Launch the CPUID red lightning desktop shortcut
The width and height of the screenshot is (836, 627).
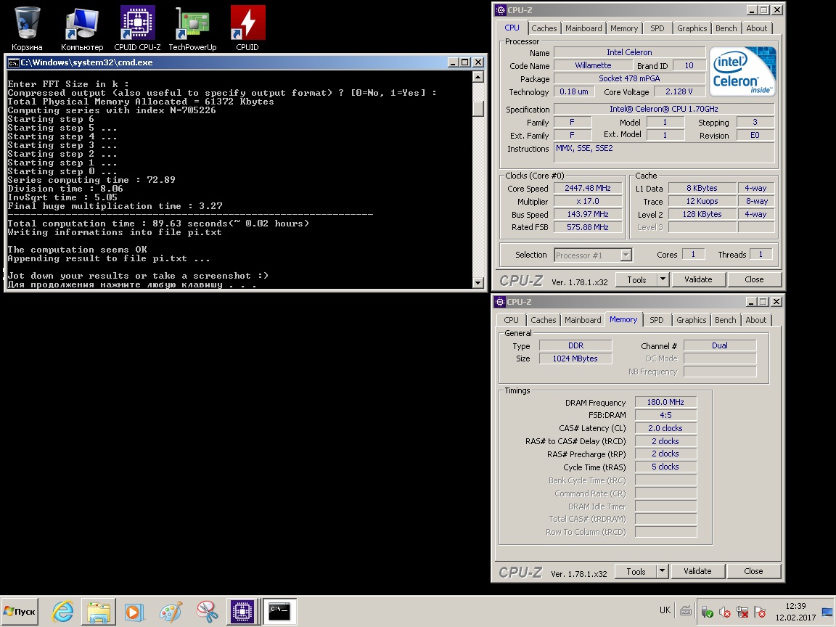pyautogui.click(x=247, y=29)
